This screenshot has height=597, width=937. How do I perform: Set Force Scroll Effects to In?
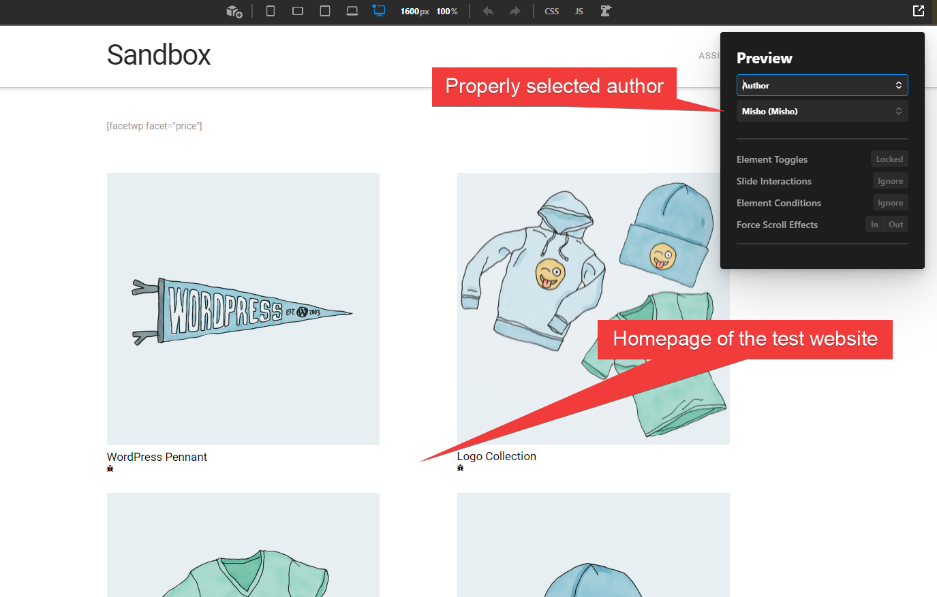pyautogui.click(x=875, y=225)
